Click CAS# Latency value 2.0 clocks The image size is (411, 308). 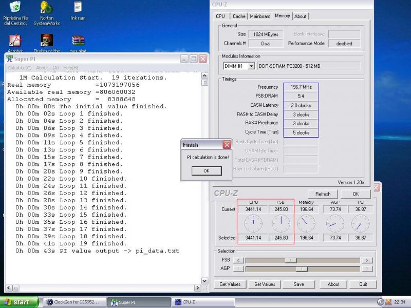coord(301,105)
